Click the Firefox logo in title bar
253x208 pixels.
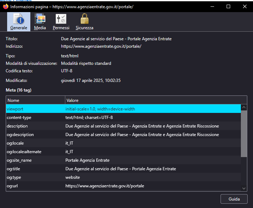6,6
